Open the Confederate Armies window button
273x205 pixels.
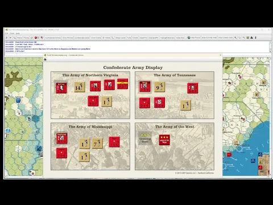[53, 38]
